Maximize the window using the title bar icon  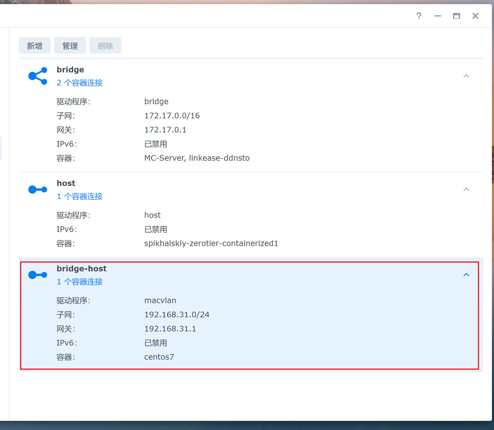pyautogui.click(x=456, y=16)
